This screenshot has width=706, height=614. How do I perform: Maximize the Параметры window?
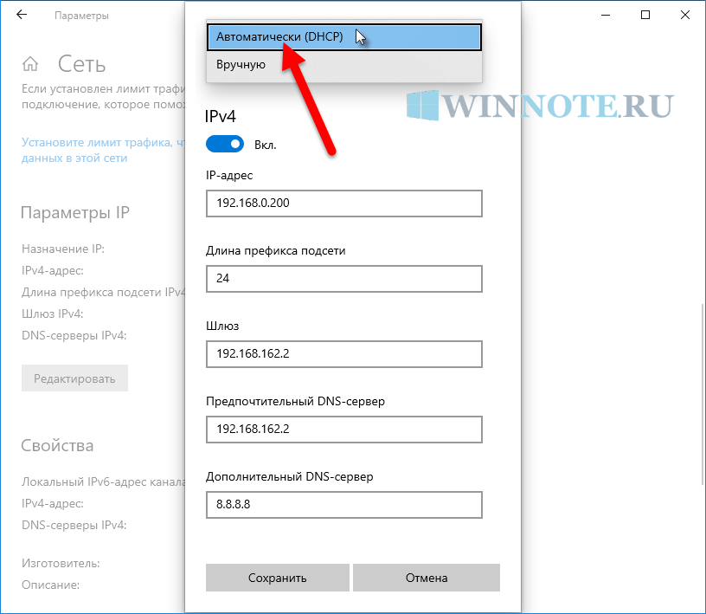point(645,15)
